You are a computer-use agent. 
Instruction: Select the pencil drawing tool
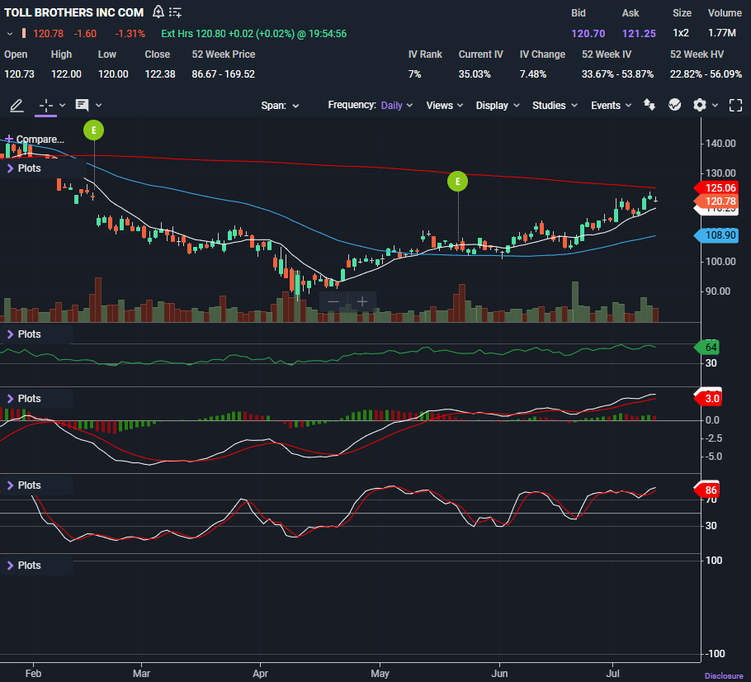[17, 106]
